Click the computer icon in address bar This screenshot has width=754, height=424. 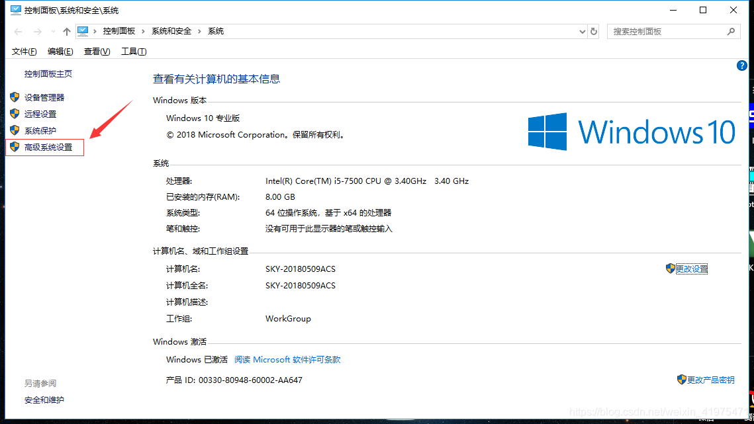click(x=83, y=31)
